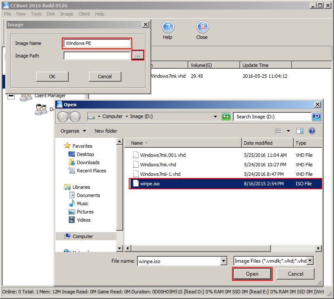Click the change view icon in Open dialog
334x299 pixels.
coord(277,131)
